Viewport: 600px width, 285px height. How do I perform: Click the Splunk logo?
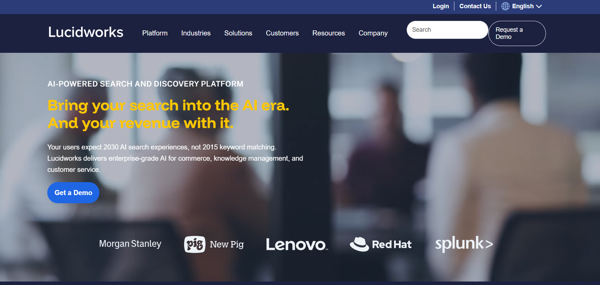click(x=464, y=244)
